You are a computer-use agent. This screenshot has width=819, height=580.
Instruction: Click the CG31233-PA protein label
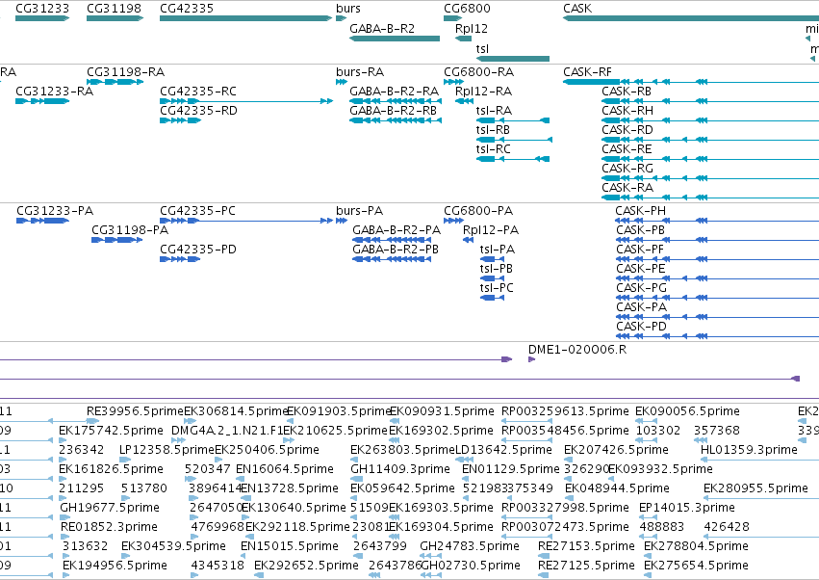(55, 211)
